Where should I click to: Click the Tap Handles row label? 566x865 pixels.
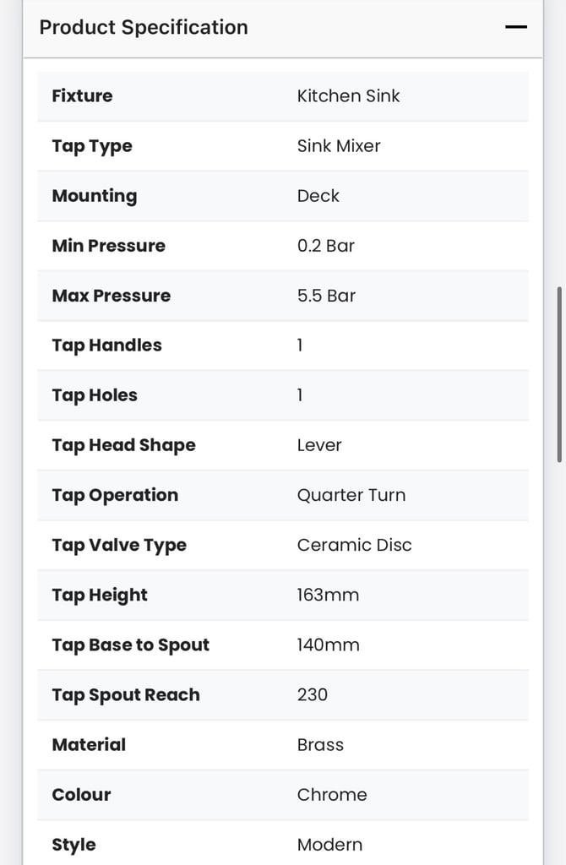(x=107, y=345)
